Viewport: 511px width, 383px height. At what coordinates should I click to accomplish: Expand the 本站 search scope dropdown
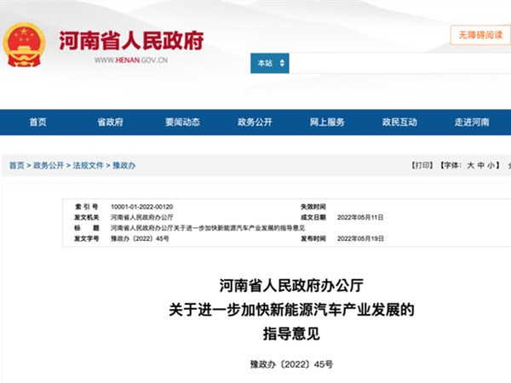click(x=269, y=64)
